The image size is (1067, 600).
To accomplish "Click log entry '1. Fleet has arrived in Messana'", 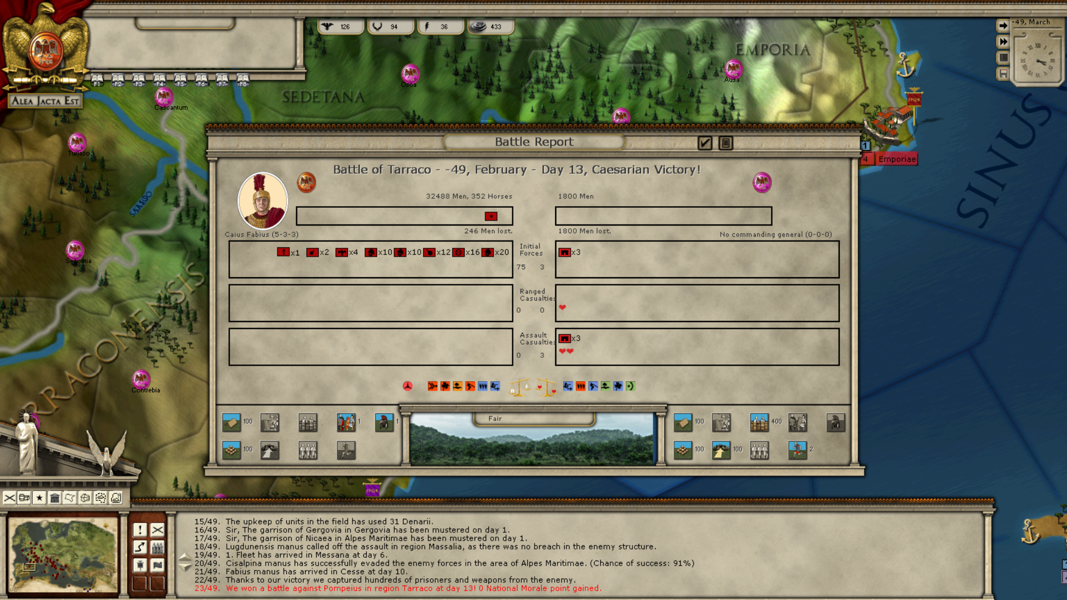I will point(290,555).
